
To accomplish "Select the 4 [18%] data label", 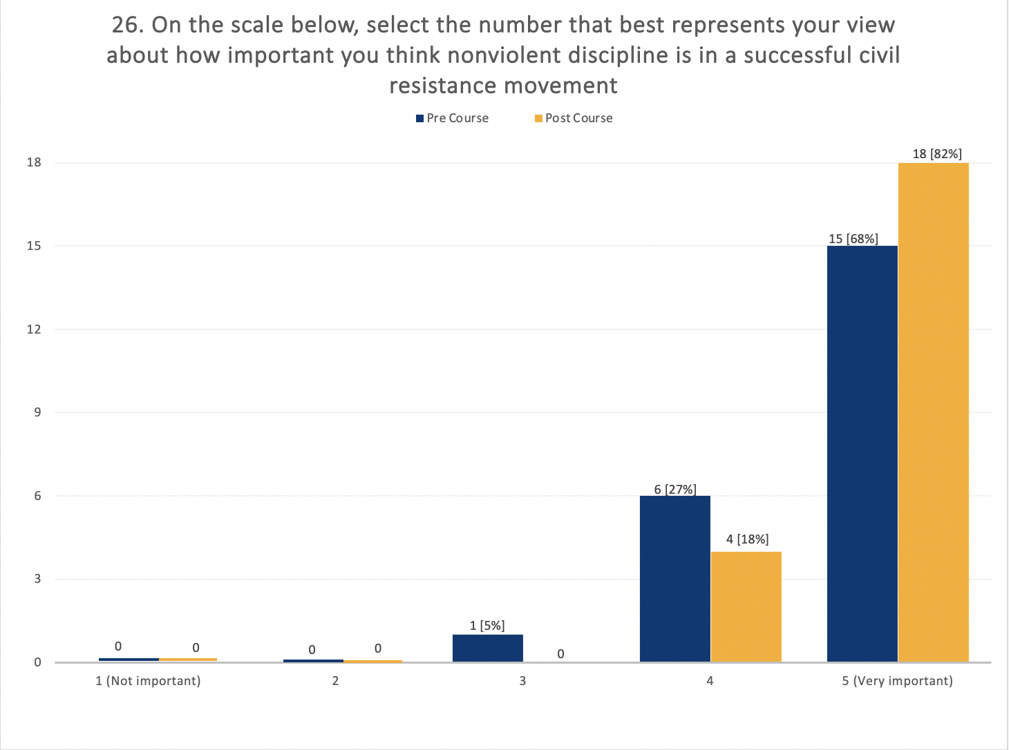I will (x=748, y=539).
